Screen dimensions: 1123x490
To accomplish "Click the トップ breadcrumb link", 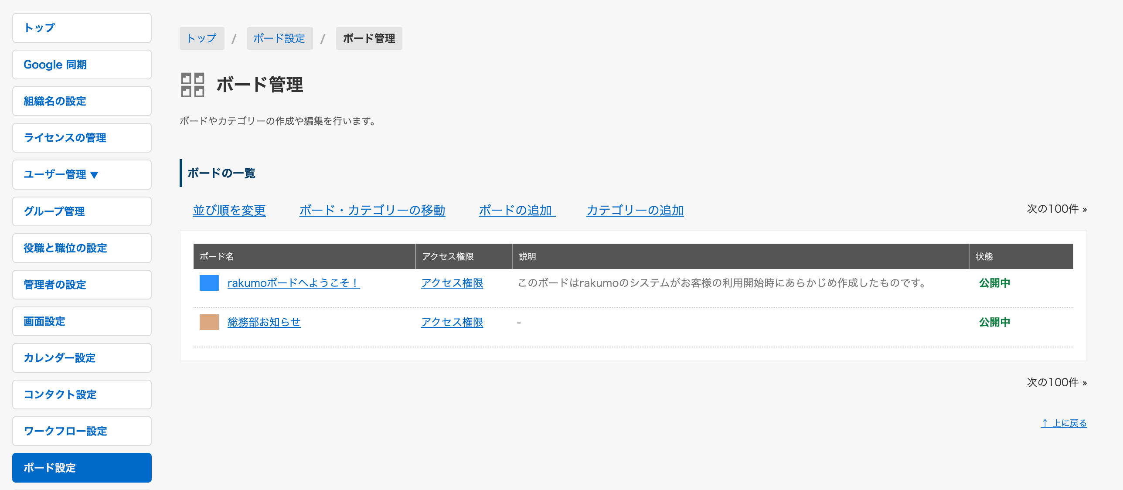I will 202,38.
